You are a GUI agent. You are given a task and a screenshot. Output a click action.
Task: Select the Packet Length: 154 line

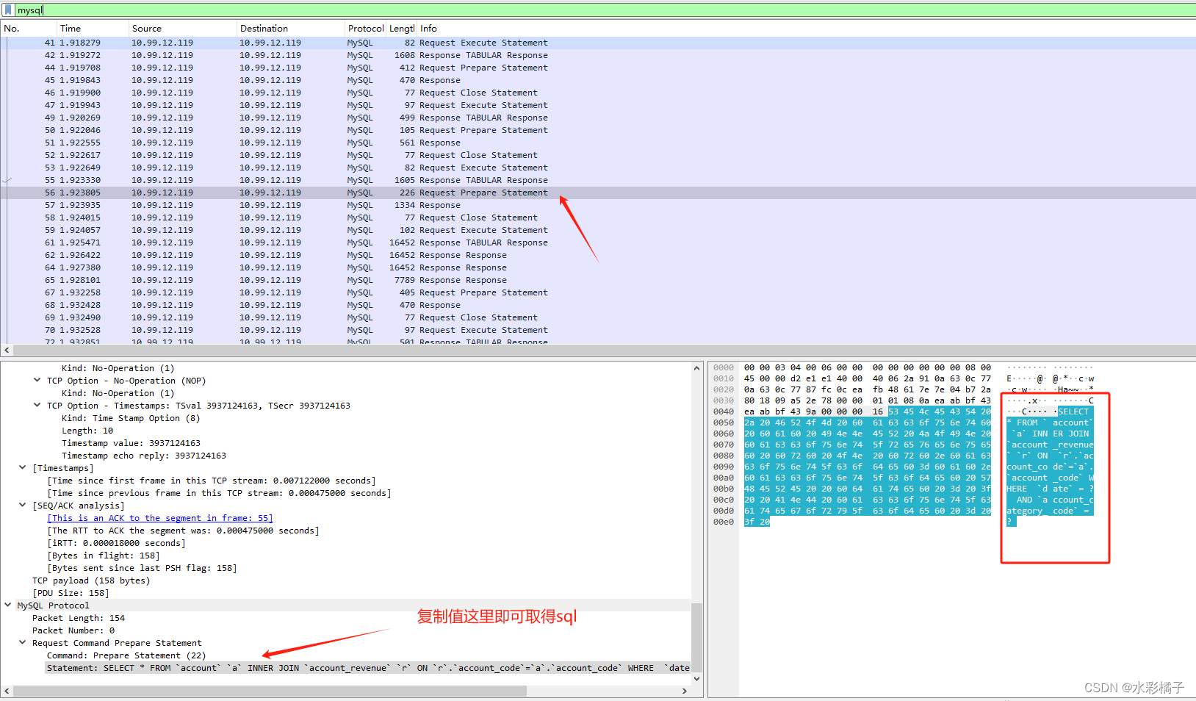79,618
